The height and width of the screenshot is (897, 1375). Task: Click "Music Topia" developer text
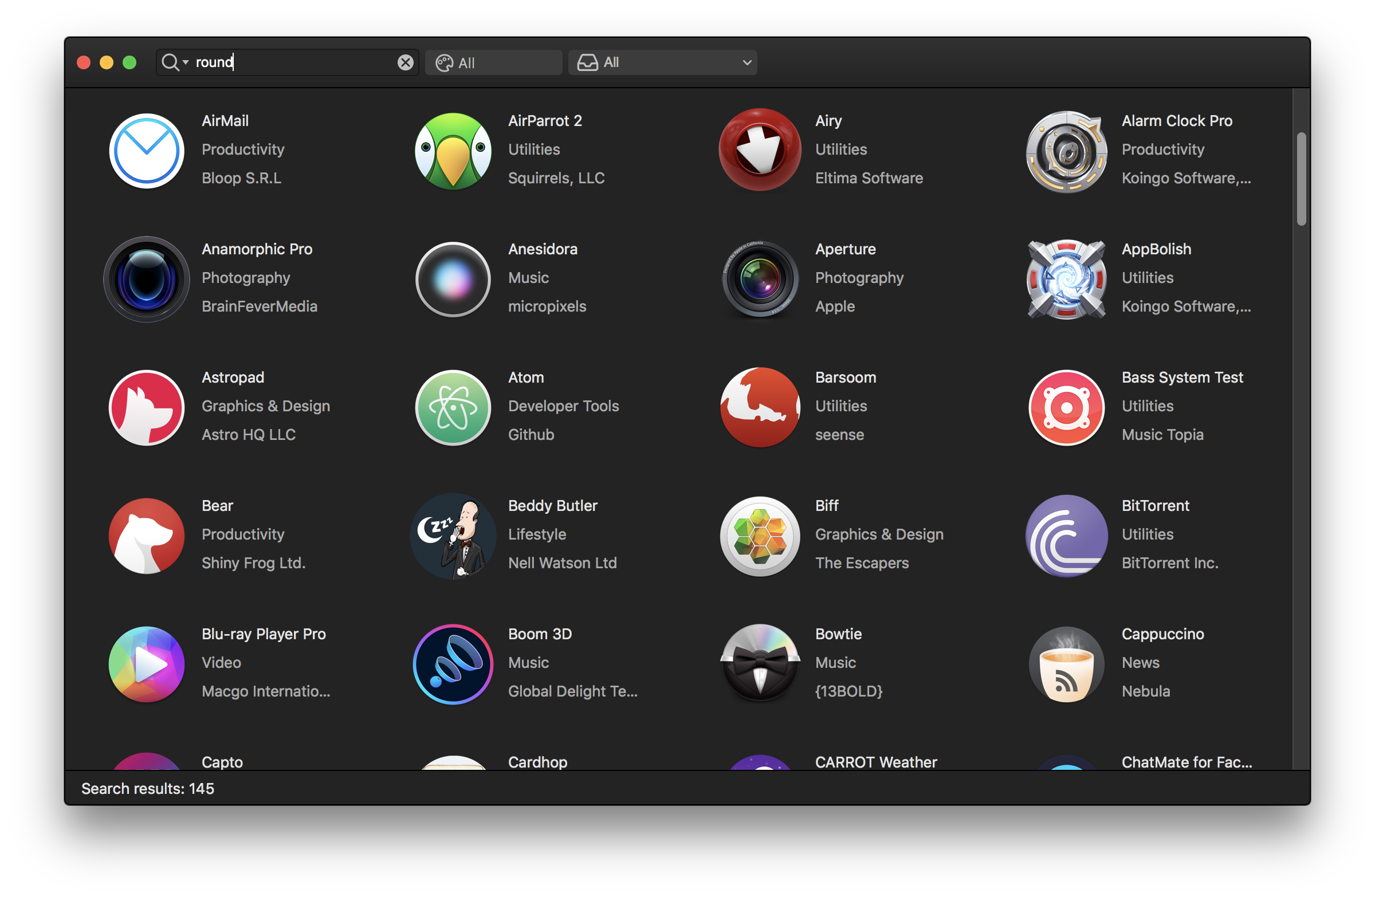[x=1162, y=434]
